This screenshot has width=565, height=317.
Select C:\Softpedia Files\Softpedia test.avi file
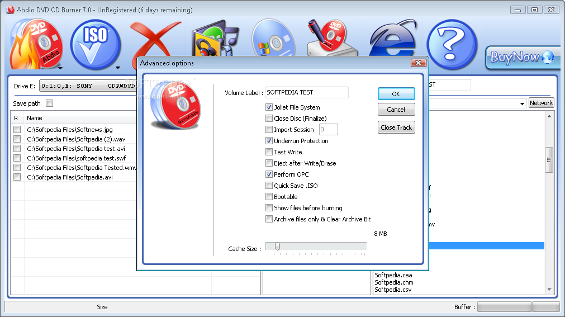(x=76, y=149)
